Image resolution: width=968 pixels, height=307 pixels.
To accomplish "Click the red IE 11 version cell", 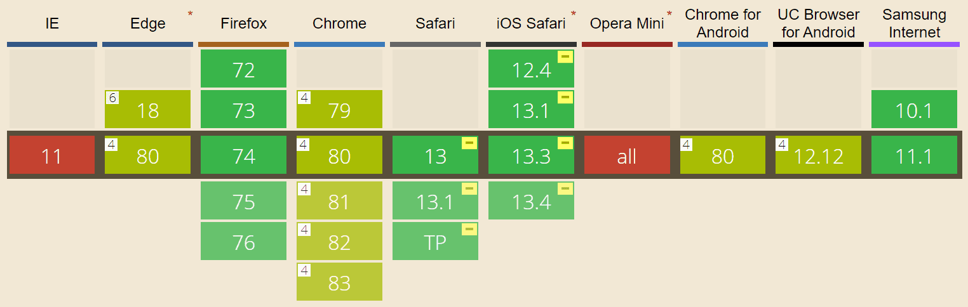I will [51, 155].
